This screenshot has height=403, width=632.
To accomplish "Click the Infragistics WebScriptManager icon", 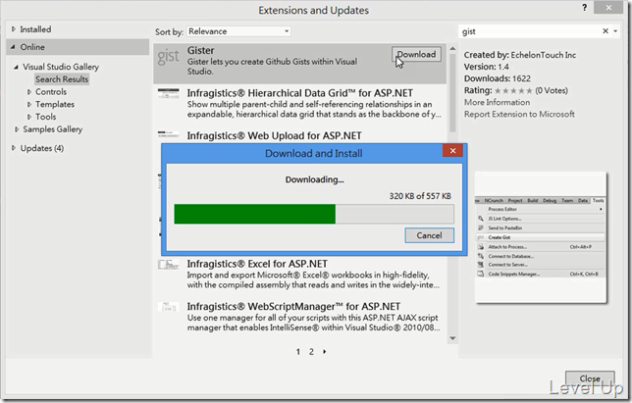I will click(168, 307).
